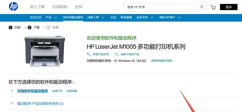Click 产品 nav label
Screen dimensions: 242x112
(49, 18)
